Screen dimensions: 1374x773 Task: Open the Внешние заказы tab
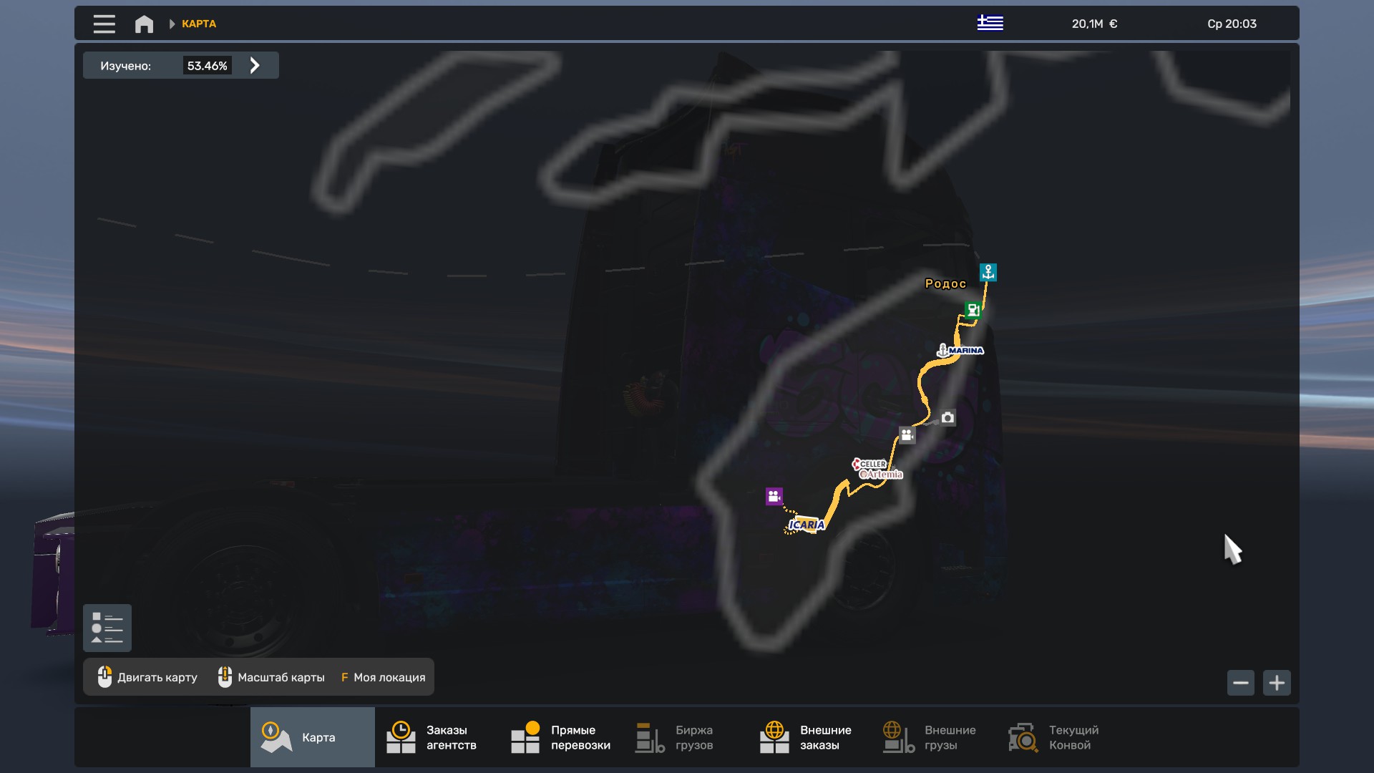(811, 737)
